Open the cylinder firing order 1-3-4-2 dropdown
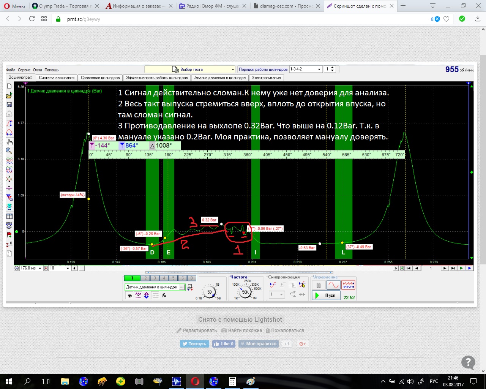The height and width of the screenshot is (389, 486). pos(306,69)
